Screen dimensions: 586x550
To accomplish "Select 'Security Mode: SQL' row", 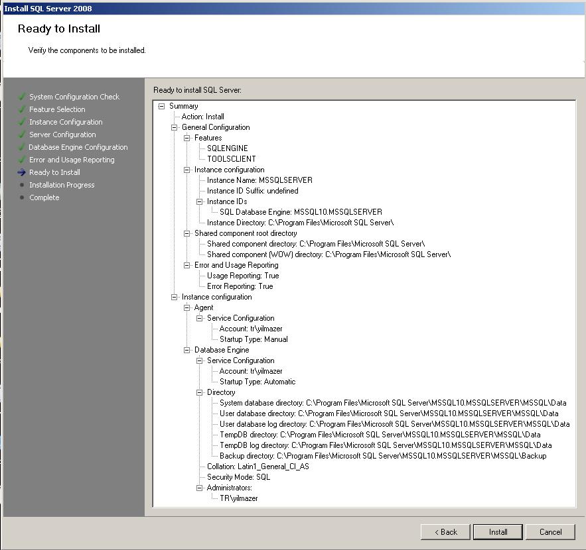I will pyautogui.click(x=238, y=477).
